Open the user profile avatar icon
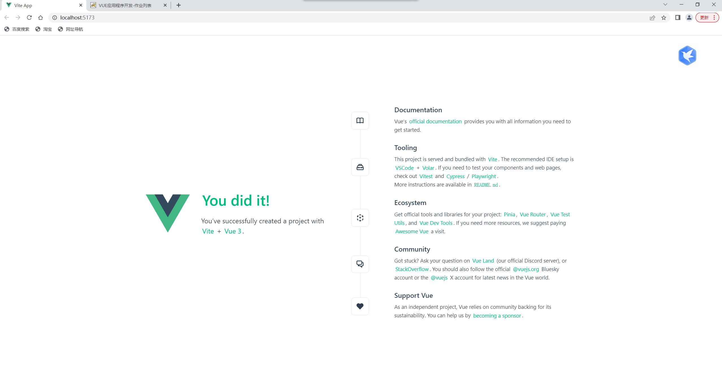722x370 pixels. 689,17
